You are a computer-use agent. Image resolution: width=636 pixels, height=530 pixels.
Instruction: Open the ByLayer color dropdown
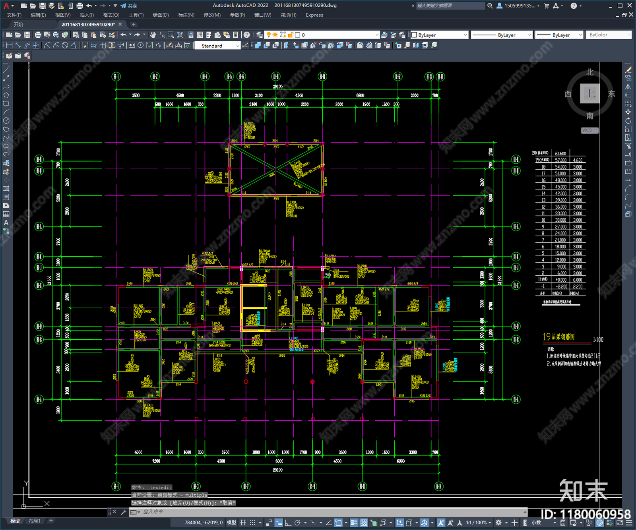(439, 35)
